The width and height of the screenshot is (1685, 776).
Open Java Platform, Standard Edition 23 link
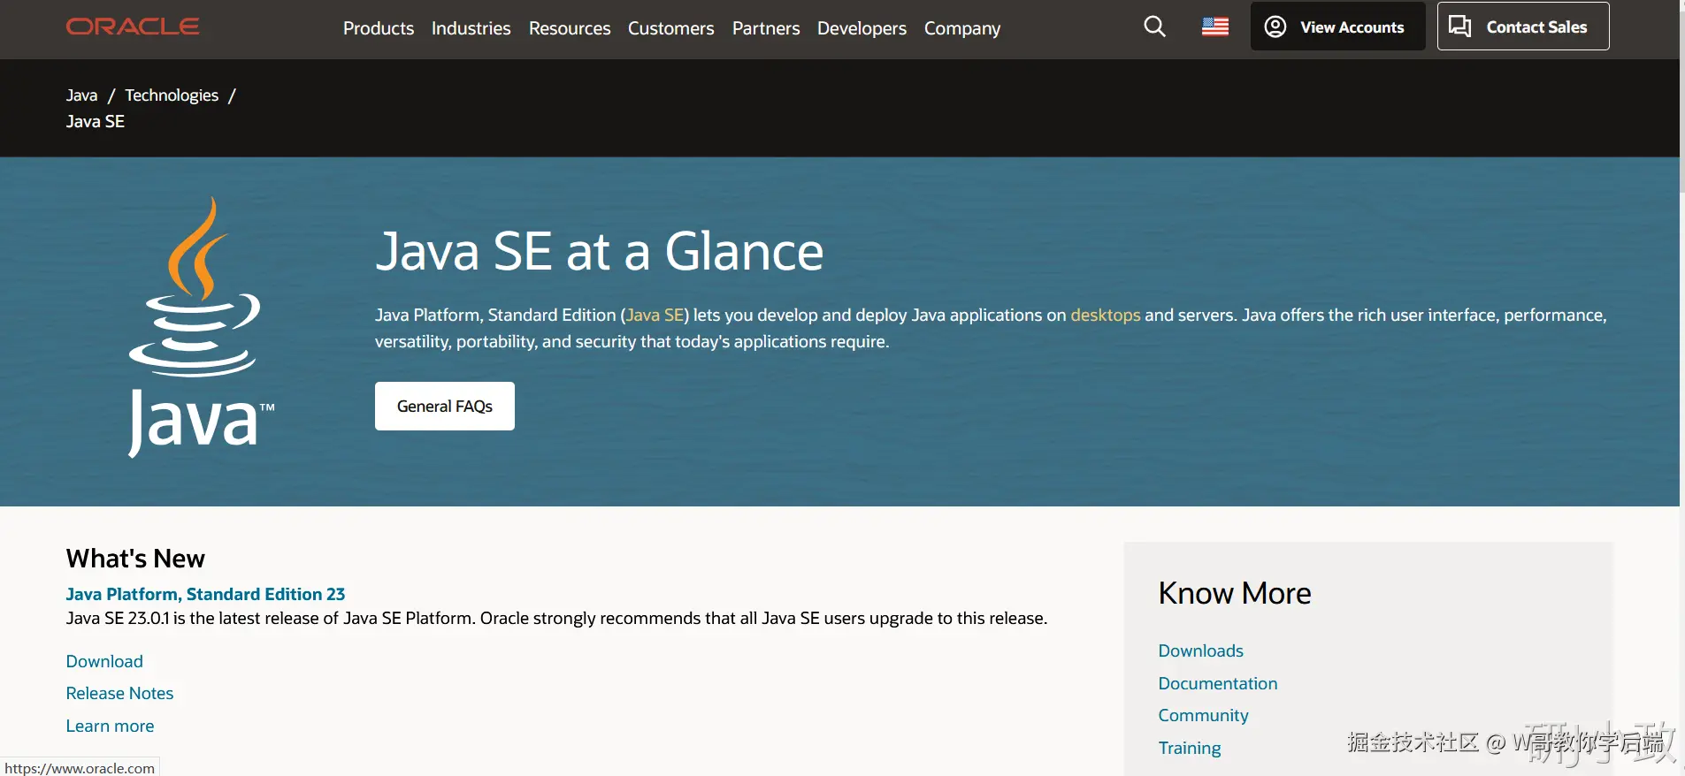[205, 594]
